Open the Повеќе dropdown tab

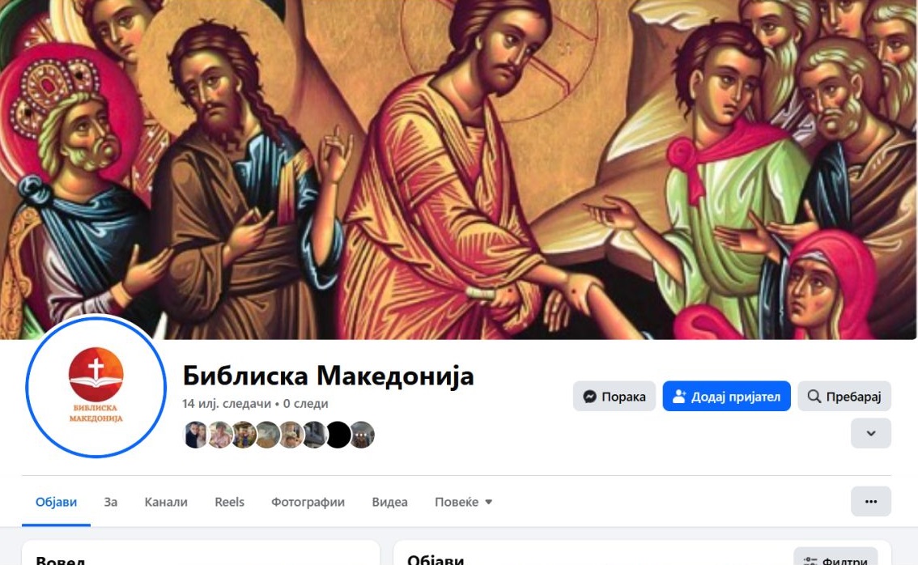tap(463, 502)
